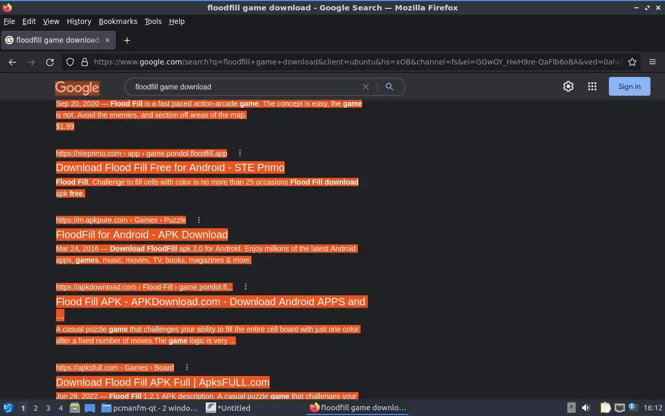
Task: Switch to virtual desktop 2
Action: point(35,408)
